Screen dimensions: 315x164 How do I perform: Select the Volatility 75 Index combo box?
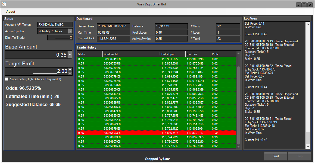pyautogui.click(x=55, y=31)
